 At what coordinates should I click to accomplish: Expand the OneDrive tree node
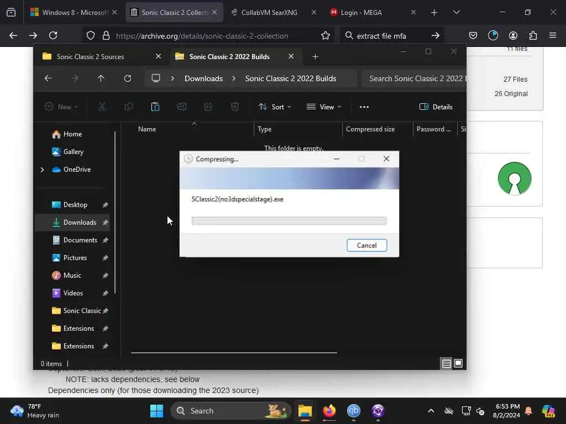point(42,169)
